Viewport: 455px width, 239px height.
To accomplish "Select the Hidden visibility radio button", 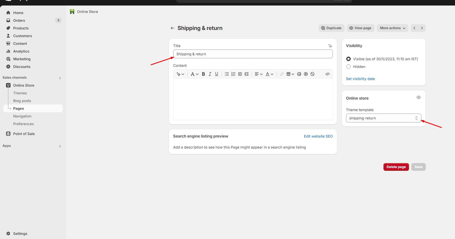I will [348, 67].
